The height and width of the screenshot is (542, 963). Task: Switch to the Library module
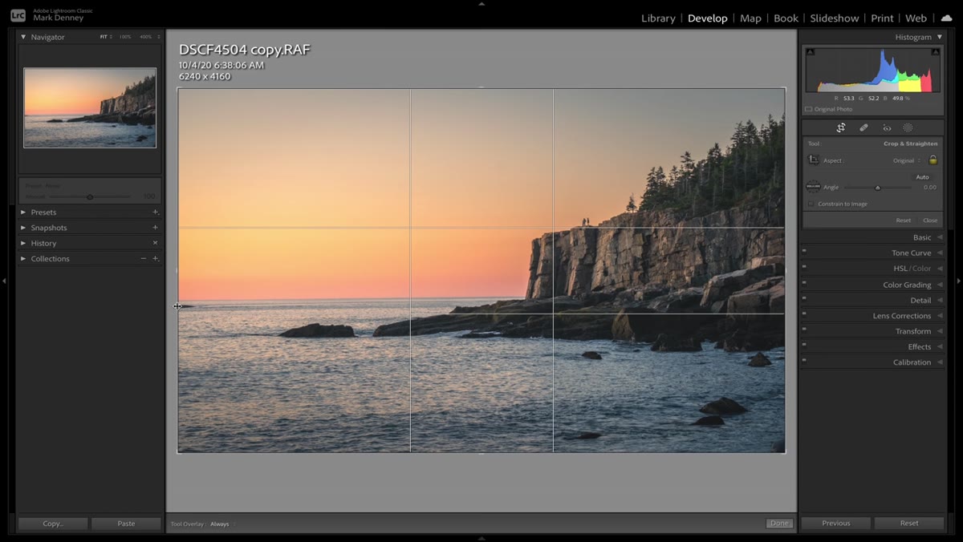click(658, 18)
